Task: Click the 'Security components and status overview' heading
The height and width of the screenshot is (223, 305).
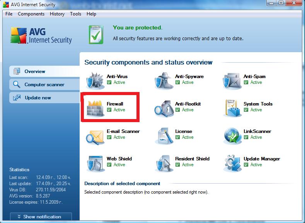Action: coord(148,62)
